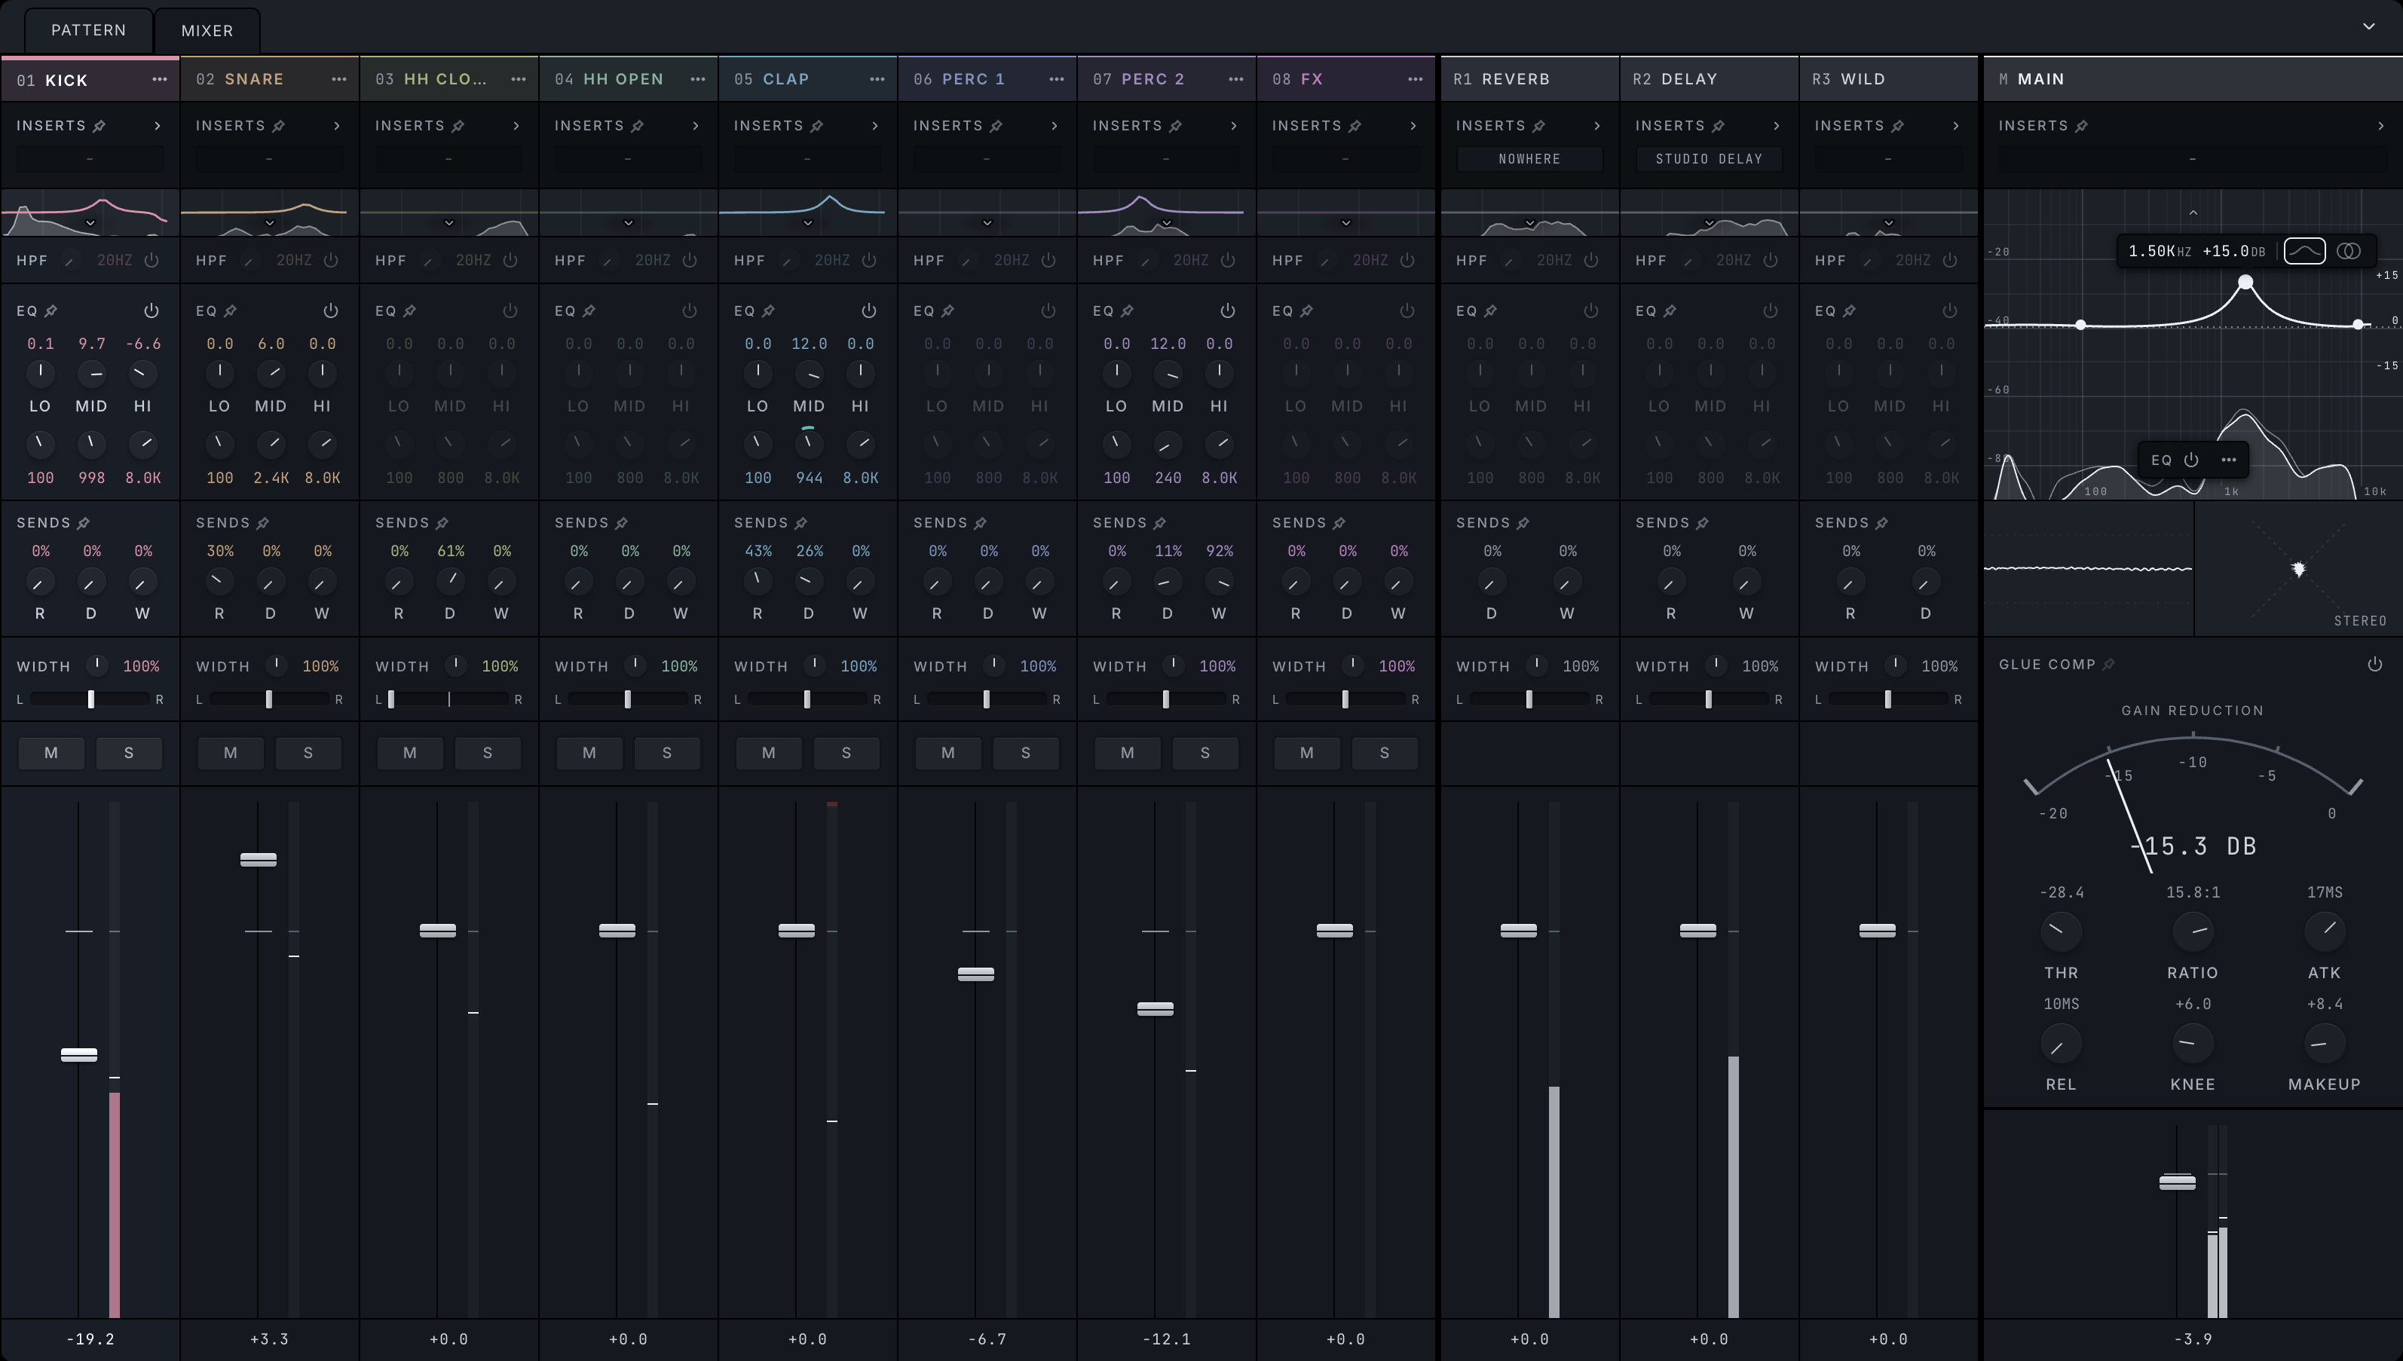Collapse the Main EQ graph with up chevron
2403x1361 pixels.
click(x=2193, y=213)
